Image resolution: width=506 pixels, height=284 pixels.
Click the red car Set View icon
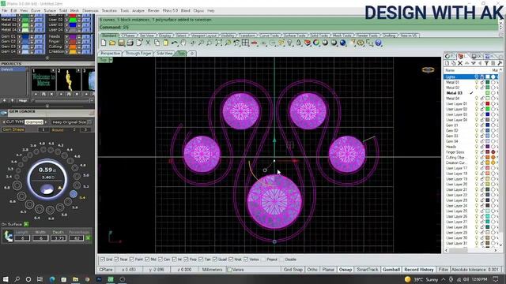pos(255,43)
